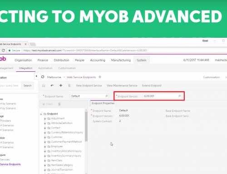227x174 pixels.
Task: Click the refresh icon beside Melbourne
Action: pos(43,77)
